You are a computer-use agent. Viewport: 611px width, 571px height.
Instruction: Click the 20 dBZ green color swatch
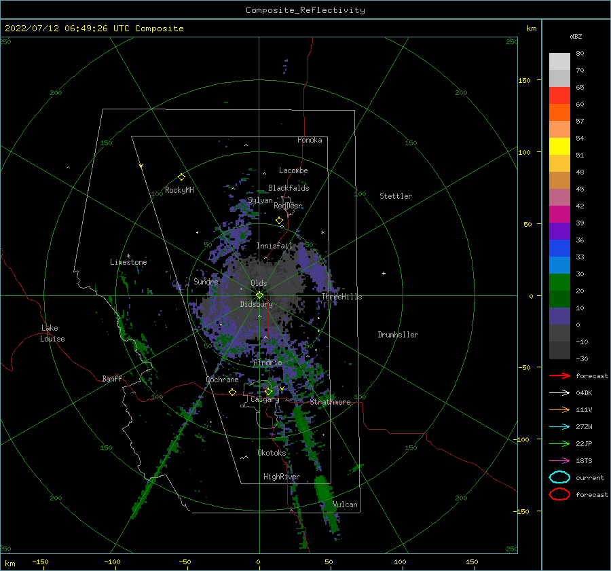[x=559, y=282]
